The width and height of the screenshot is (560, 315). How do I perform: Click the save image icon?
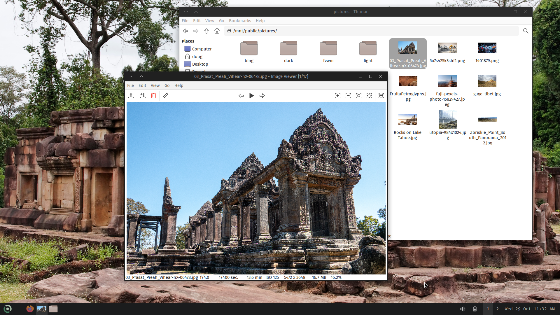(143, 96)
